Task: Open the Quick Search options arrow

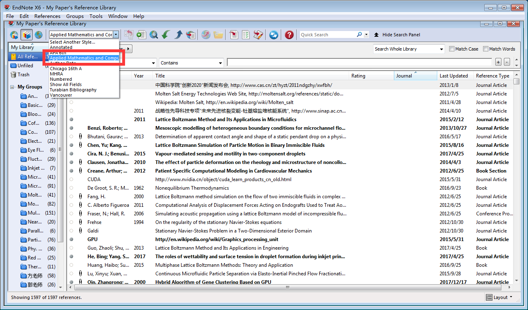Action: point(366,35)
